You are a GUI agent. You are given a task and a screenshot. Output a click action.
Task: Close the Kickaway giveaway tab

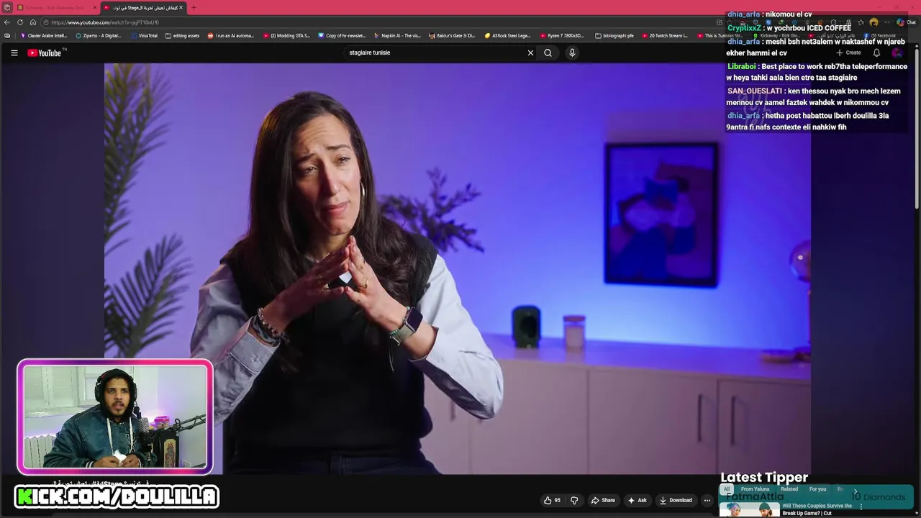[94, 7]
